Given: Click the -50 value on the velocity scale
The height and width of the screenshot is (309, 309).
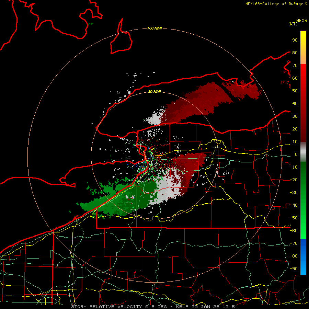Looking at the screenshot, I should [x=294, y=218].
